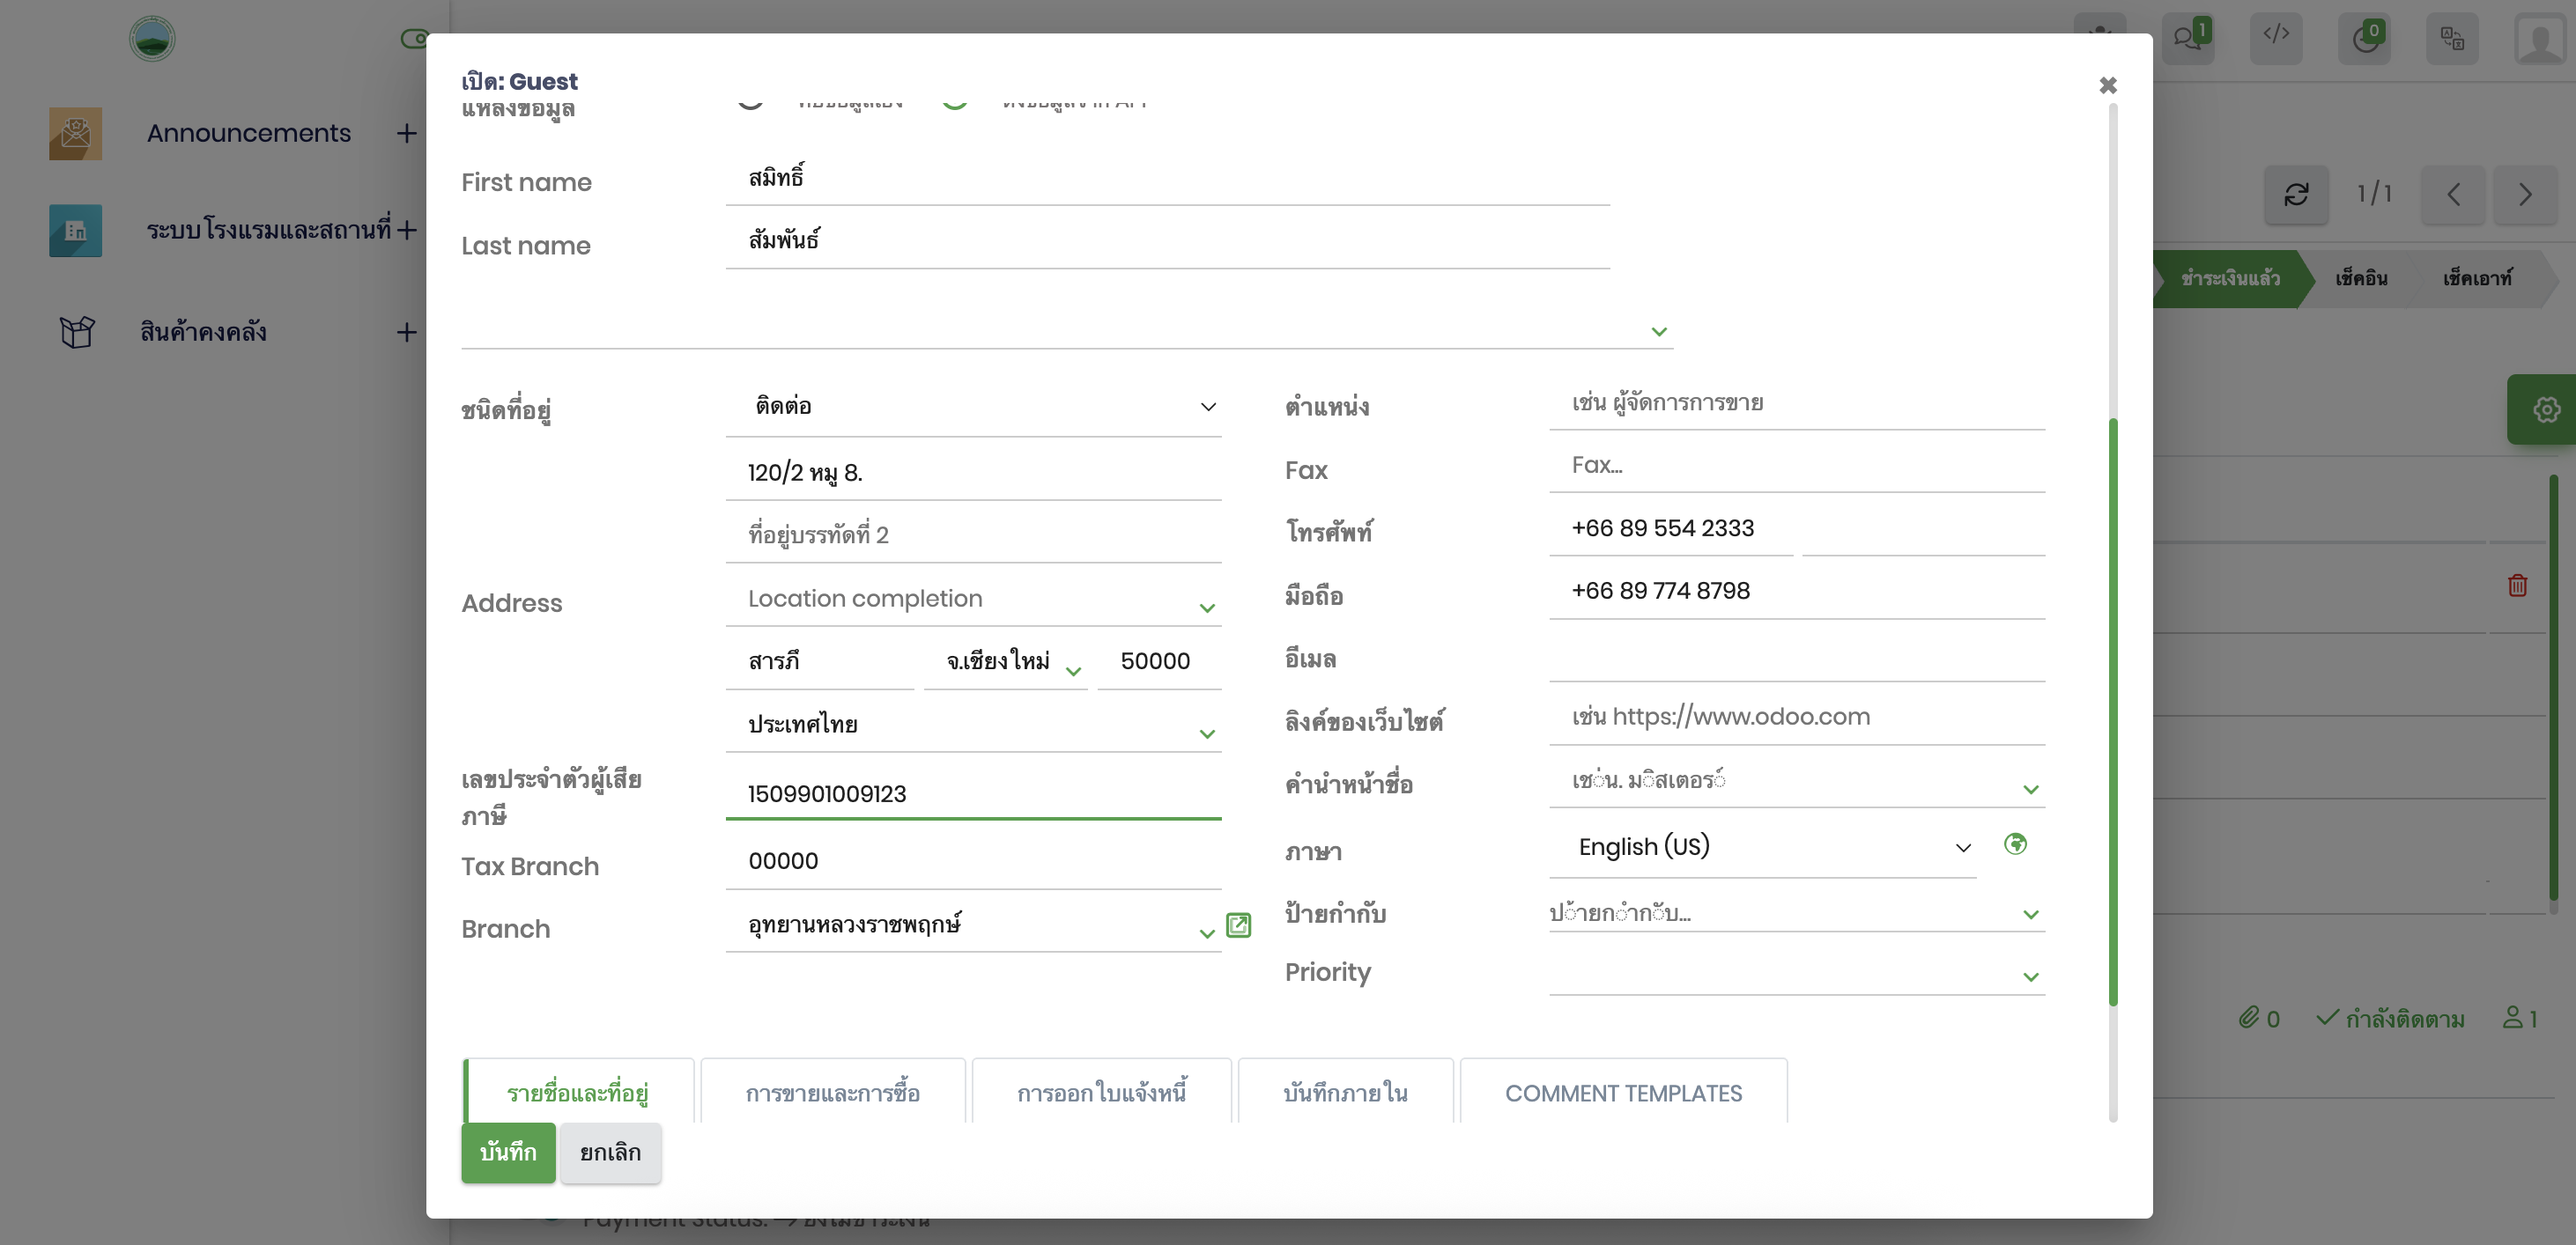The height and width of the screenshot is (1245, 2576).
Task: Open the Branch external link icon
Action: pos(1238,925)
